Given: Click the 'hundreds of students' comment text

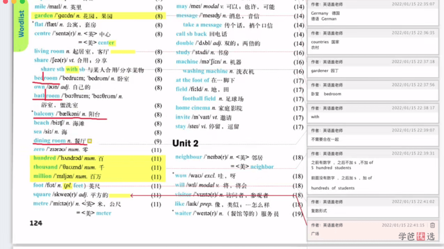Looking at the screenshot, I should [333, 188].
